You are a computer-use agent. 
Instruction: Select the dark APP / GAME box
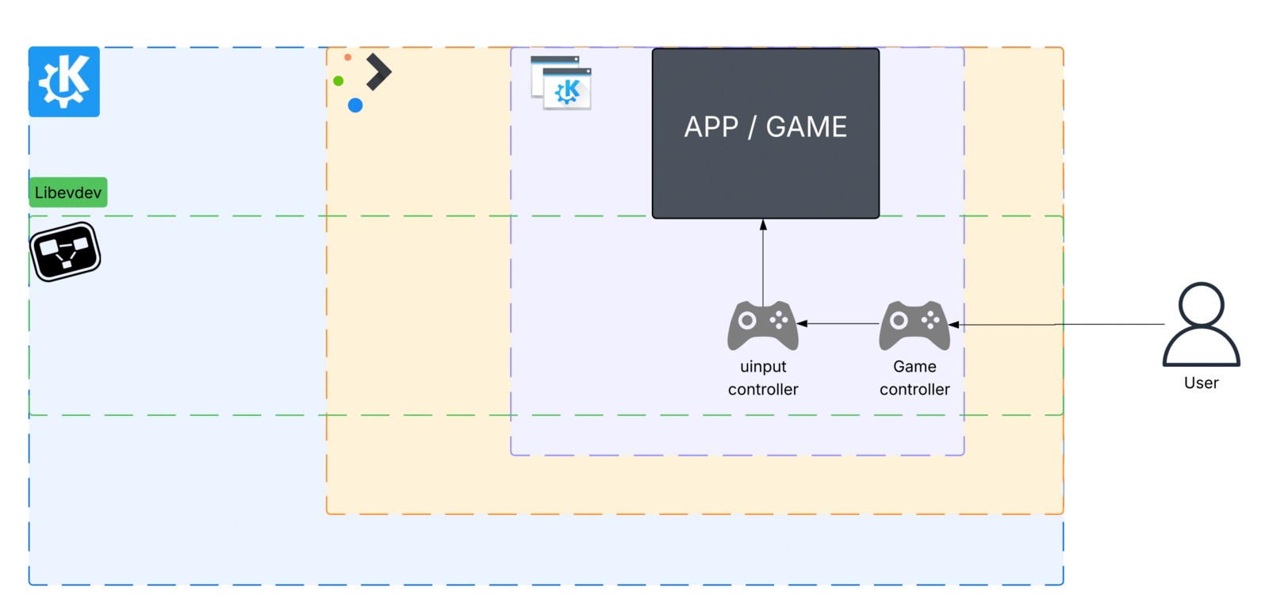(x=765, y=133)
